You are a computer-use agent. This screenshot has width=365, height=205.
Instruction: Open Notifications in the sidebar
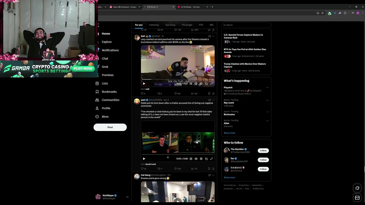point(110,50)
